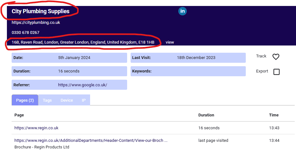Select the Pages (2) tab
This screenshot has width=296, height=155.
[25, 100]
